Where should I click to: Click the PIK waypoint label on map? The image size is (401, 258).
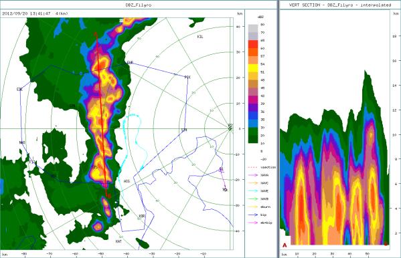(x=187, y=77)
